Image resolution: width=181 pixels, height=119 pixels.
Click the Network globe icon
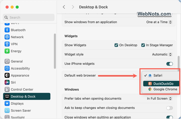(7, 37)
